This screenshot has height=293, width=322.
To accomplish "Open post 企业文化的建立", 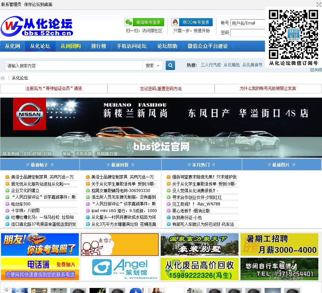I will pyautogui.click(x=25, y=191).
